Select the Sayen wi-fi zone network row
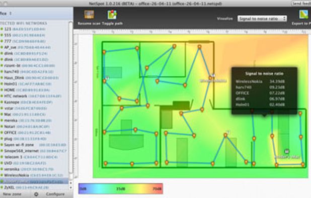The width and height of the screenshot is (311, 198). click(x=35, y=145)
